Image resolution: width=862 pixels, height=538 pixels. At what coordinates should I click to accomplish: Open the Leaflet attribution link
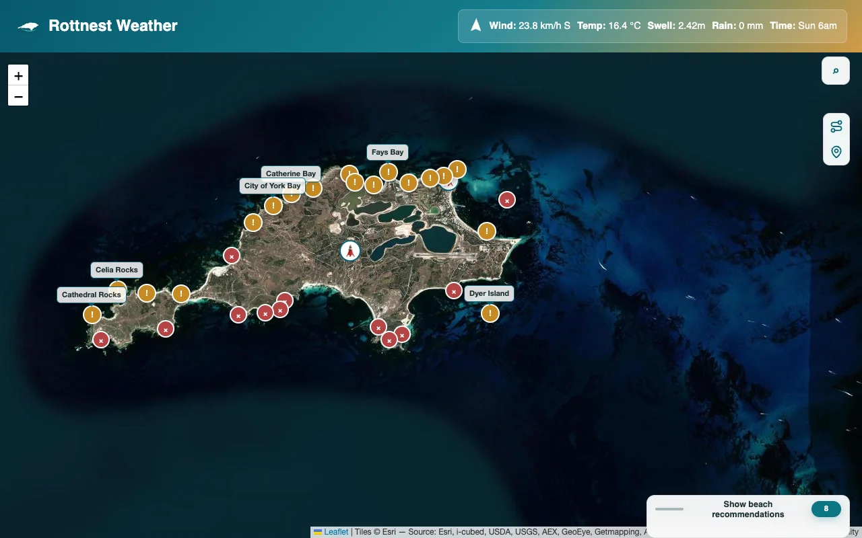pyautogui.click(x=336, y=532)
